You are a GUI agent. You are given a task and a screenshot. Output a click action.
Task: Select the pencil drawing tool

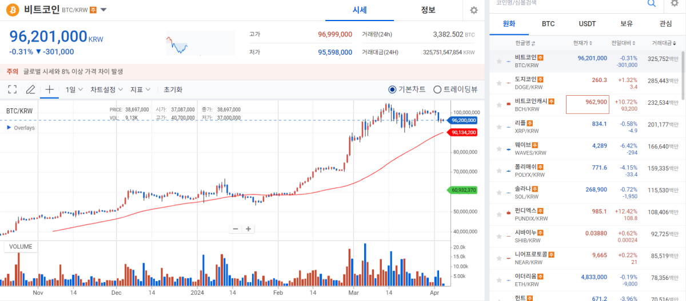(30, 90)
